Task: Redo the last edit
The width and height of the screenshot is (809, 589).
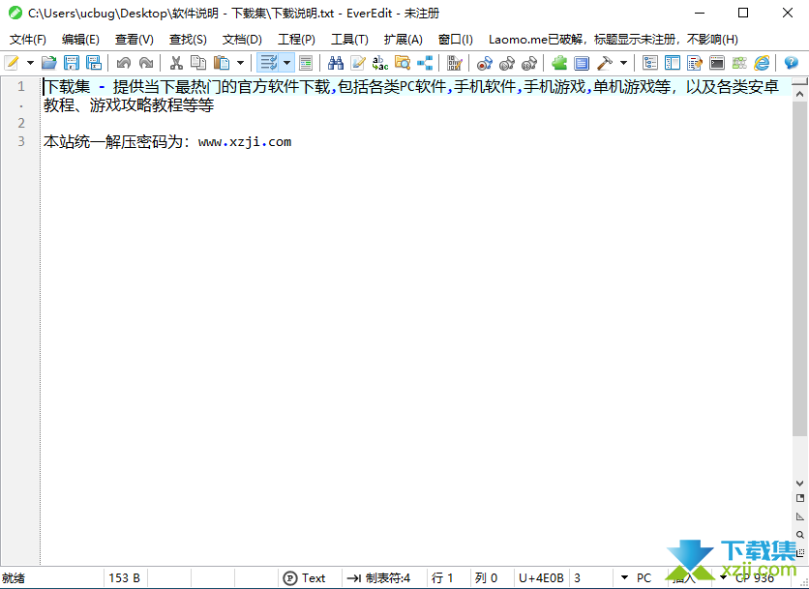Action: click(146, 63)
